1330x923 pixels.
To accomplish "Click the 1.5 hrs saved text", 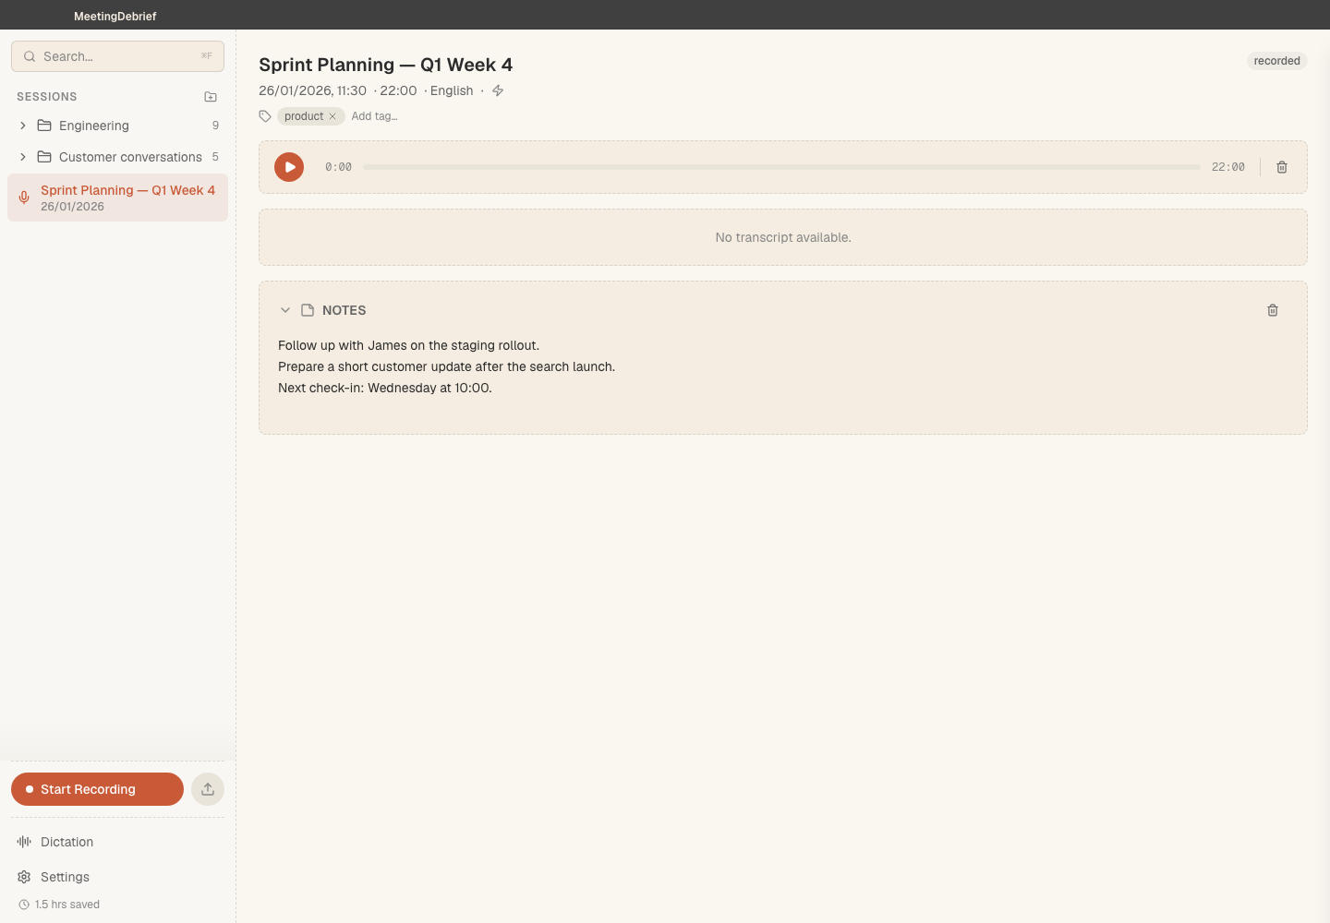I will tap(67, 905).
